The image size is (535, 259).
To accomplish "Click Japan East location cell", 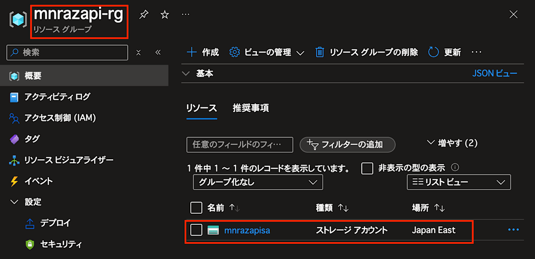I will (x=434, y=230).
